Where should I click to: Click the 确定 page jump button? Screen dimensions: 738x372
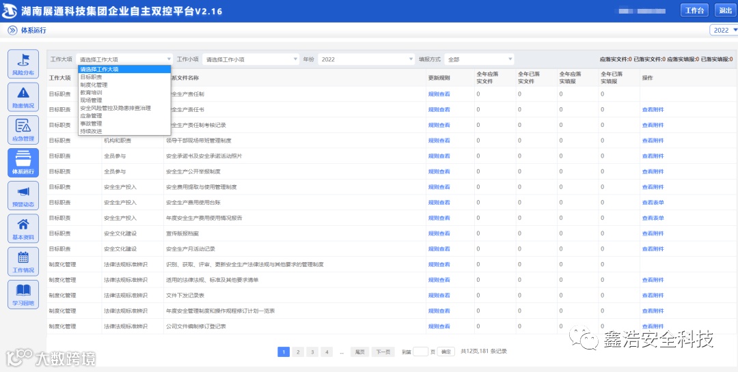point(446,352)
